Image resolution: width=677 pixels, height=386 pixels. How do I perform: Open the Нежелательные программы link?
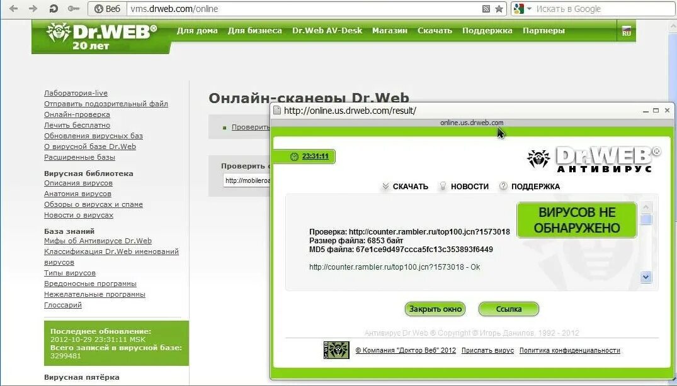94,294
